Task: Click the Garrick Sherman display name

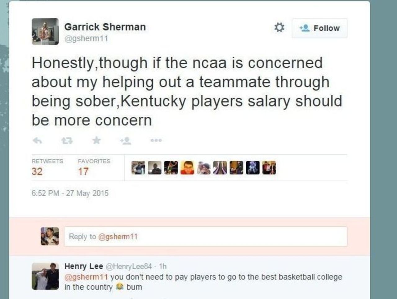Action: click(105, 27)
